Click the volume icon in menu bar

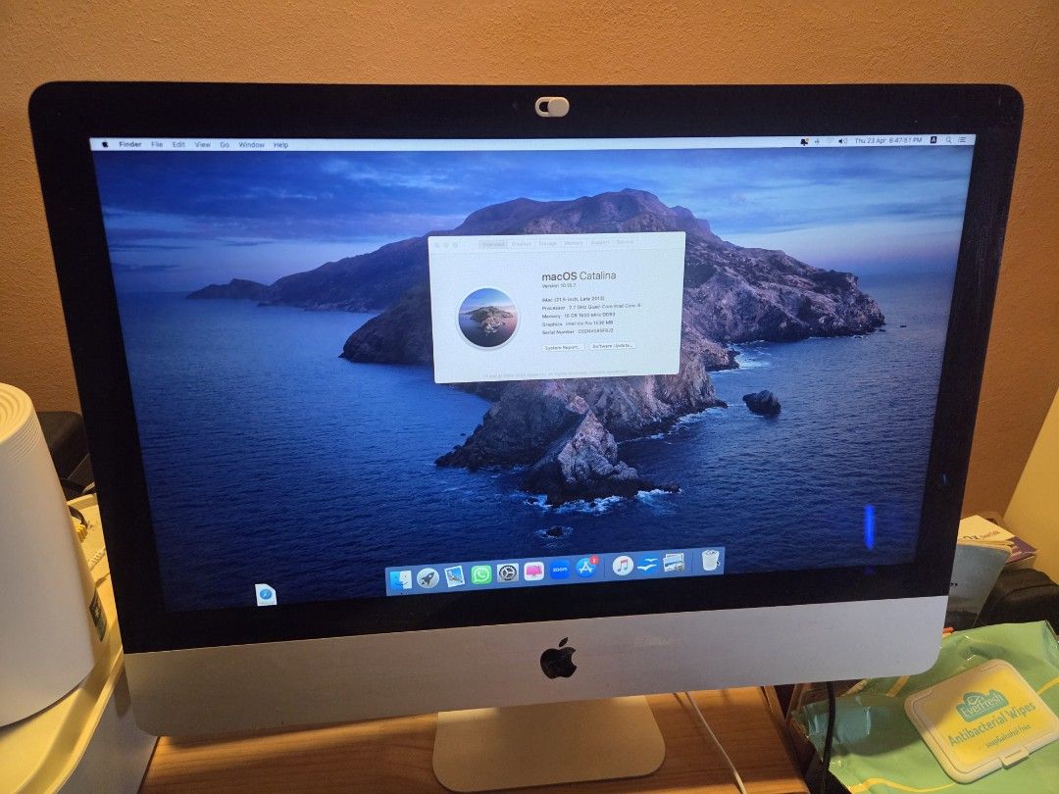(x=843, y=141)
